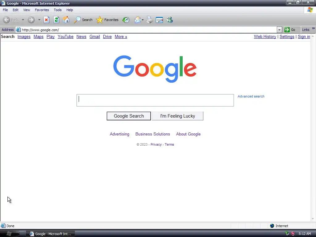
Task: Click the IE page icon in the status bar
Action: 3,226
